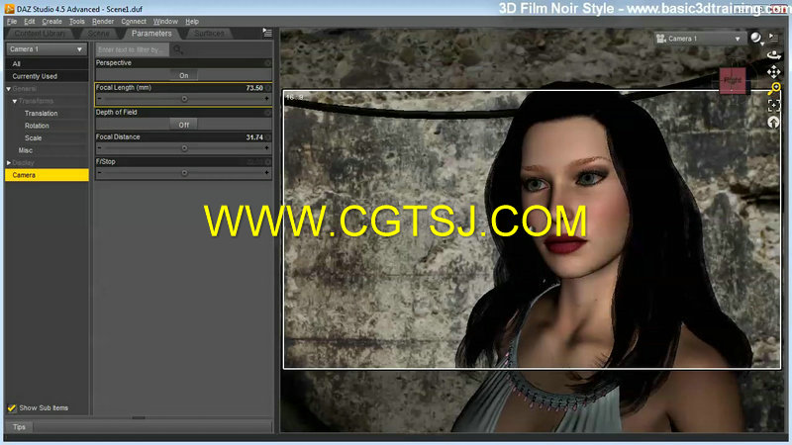
Task: Click Perspective property settings gear
Action: [x=267, y=63]
